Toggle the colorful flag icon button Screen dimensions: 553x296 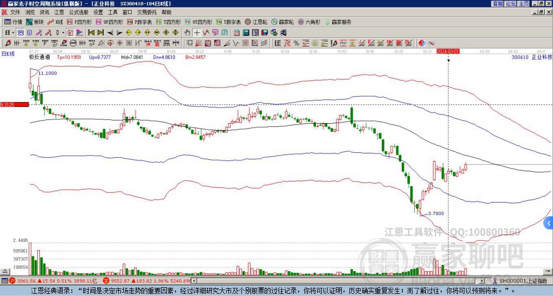(x=80, y=33)
